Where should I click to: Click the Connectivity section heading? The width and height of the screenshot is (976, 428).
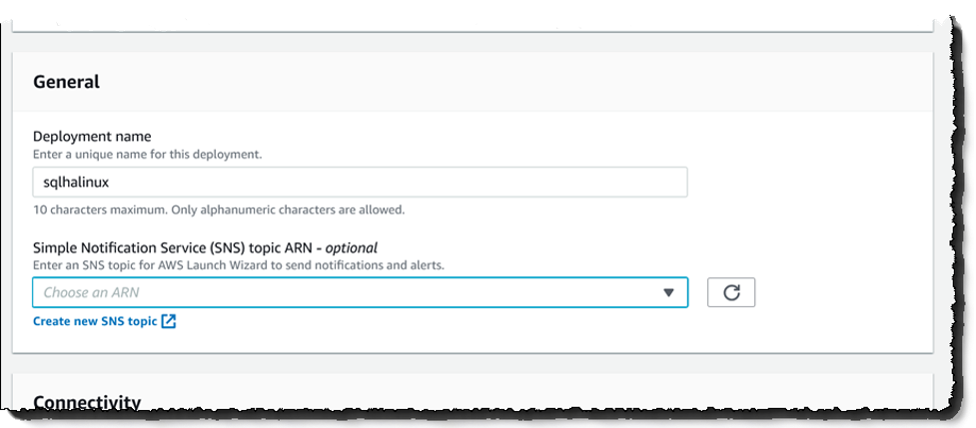tap(87, 402)
